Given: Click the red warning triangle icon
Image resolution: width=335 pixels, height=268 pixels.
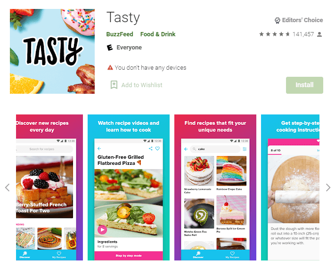Looking at the screenshot, I should click(x=110, y=68).
